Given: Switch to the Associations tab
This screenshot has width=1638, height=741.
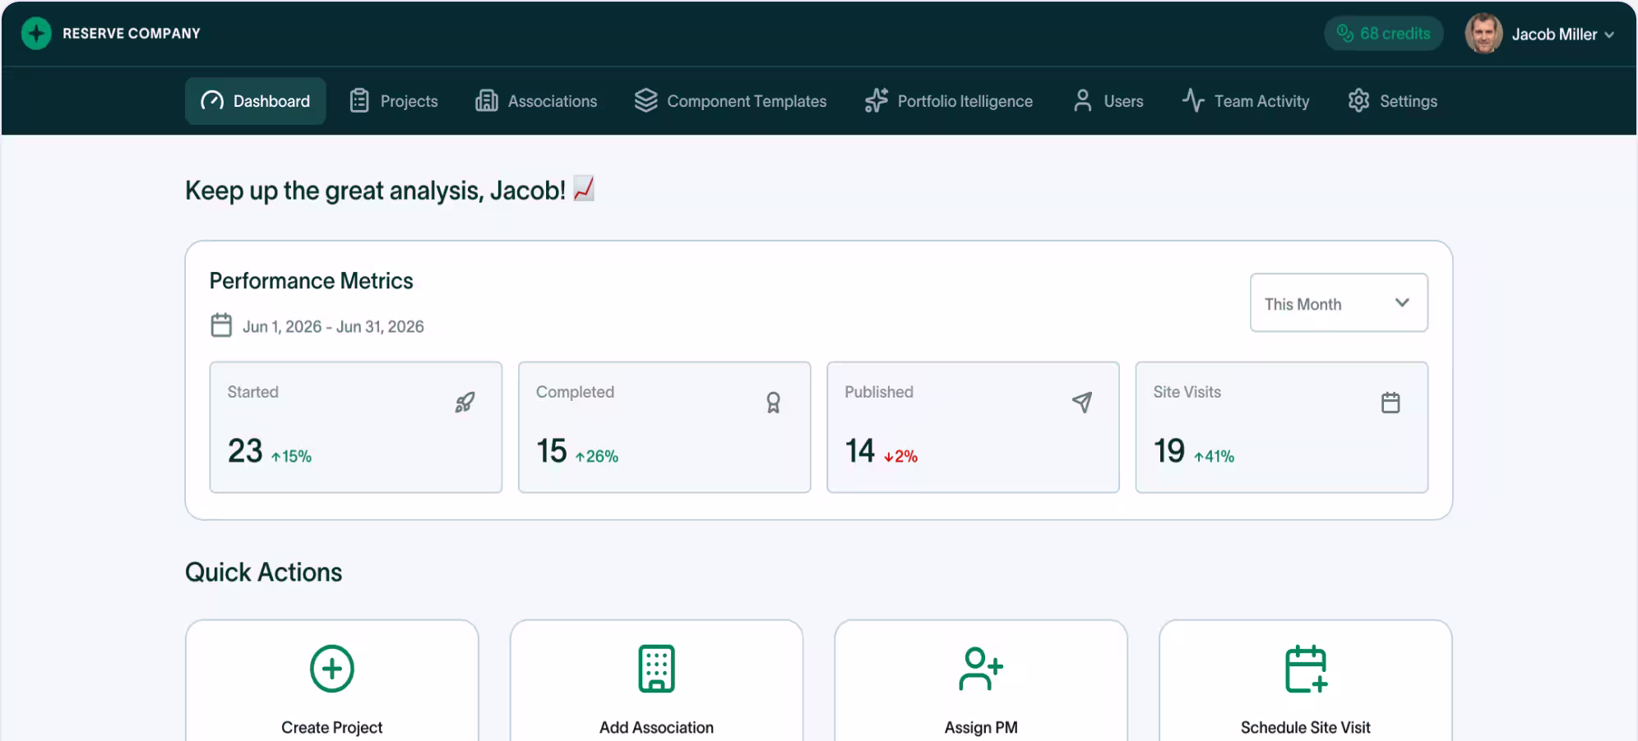Looking at the screenshot, I should tap(536, 101).
